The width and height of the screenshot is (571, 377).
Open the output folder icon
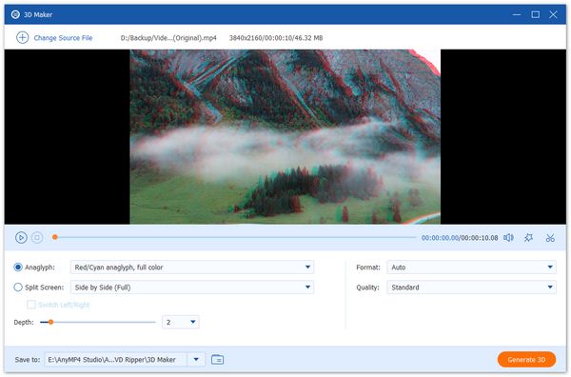(217, 360)
